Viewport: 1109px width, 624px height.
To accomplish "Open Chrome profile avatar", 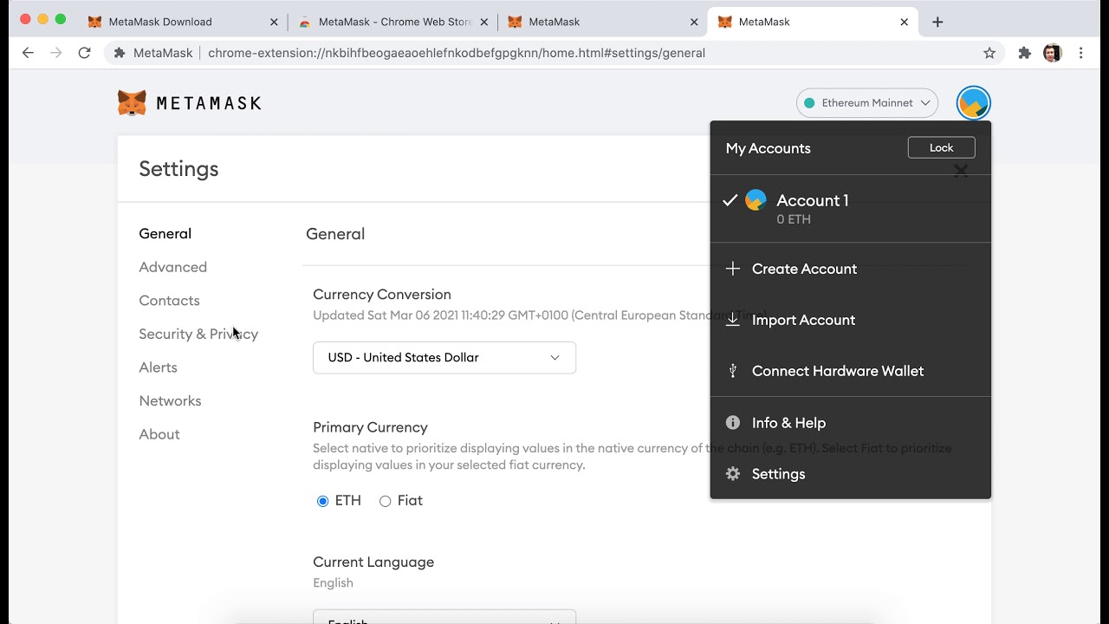I will click(1053, 53).
